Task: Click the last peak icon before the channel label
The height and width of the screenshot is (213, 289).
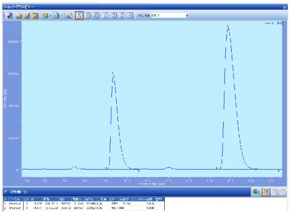Action: [x=130, y=16]
